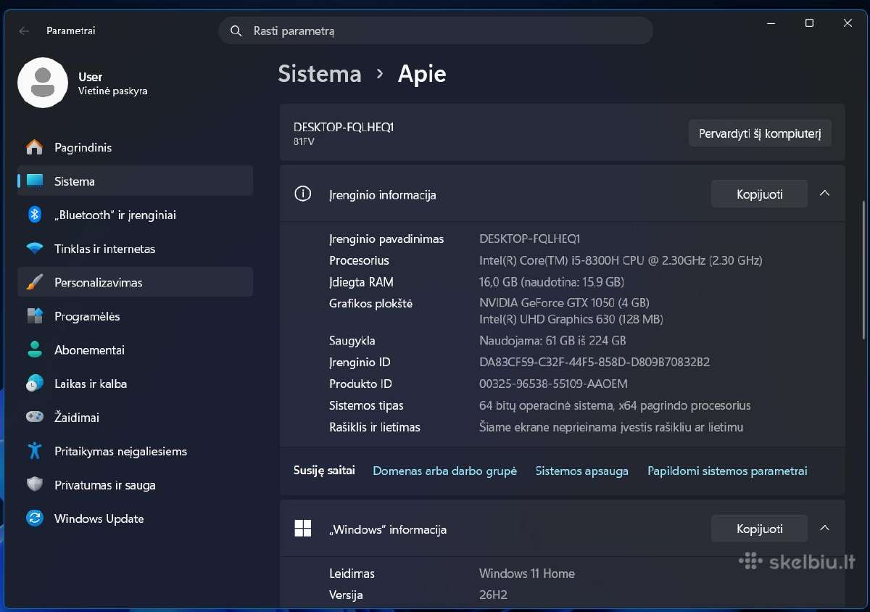Viewport: 870px width, 612px height.
Task: Click Saugykla value 61 GB iš 224 GB
Action: tap(552, 340)
